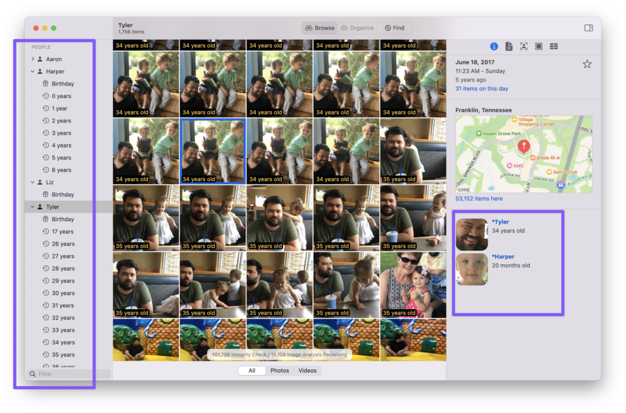This screenshot has width=626, height=413.
Task: Select "1 year" under Harper
Action: [x=59, y=108]
